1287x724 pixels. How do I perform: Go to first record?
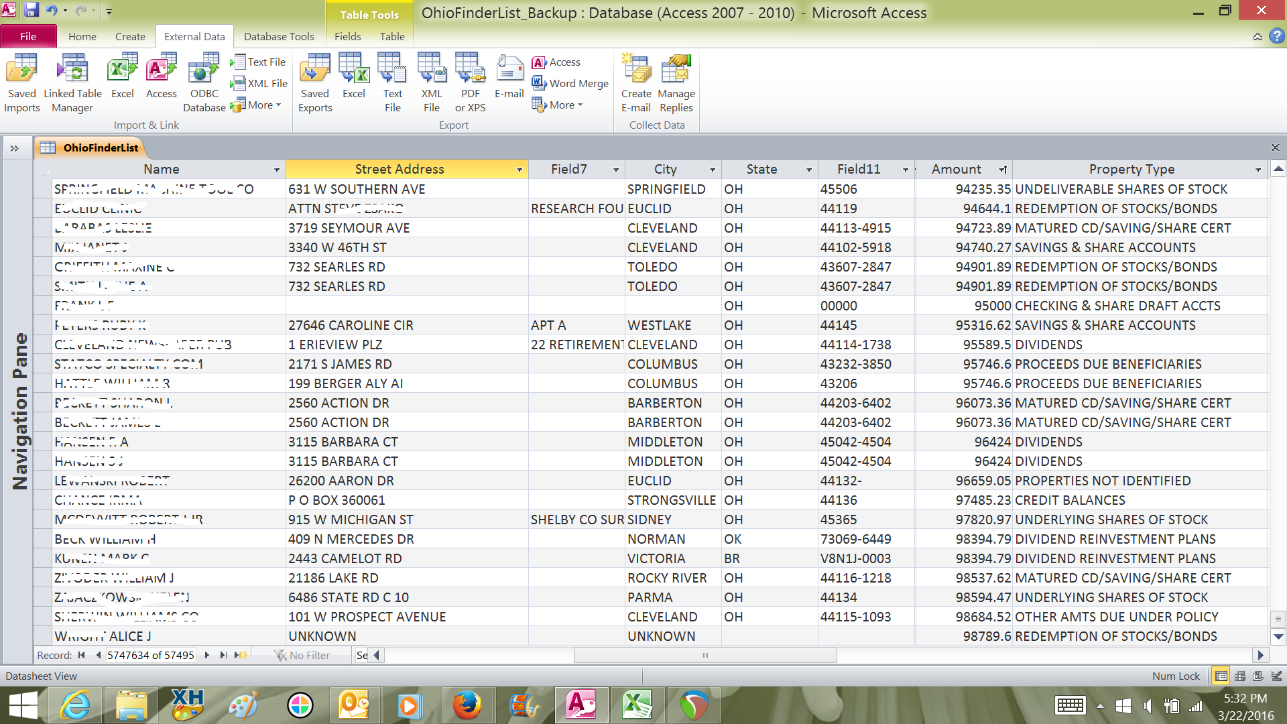[82, 655]
